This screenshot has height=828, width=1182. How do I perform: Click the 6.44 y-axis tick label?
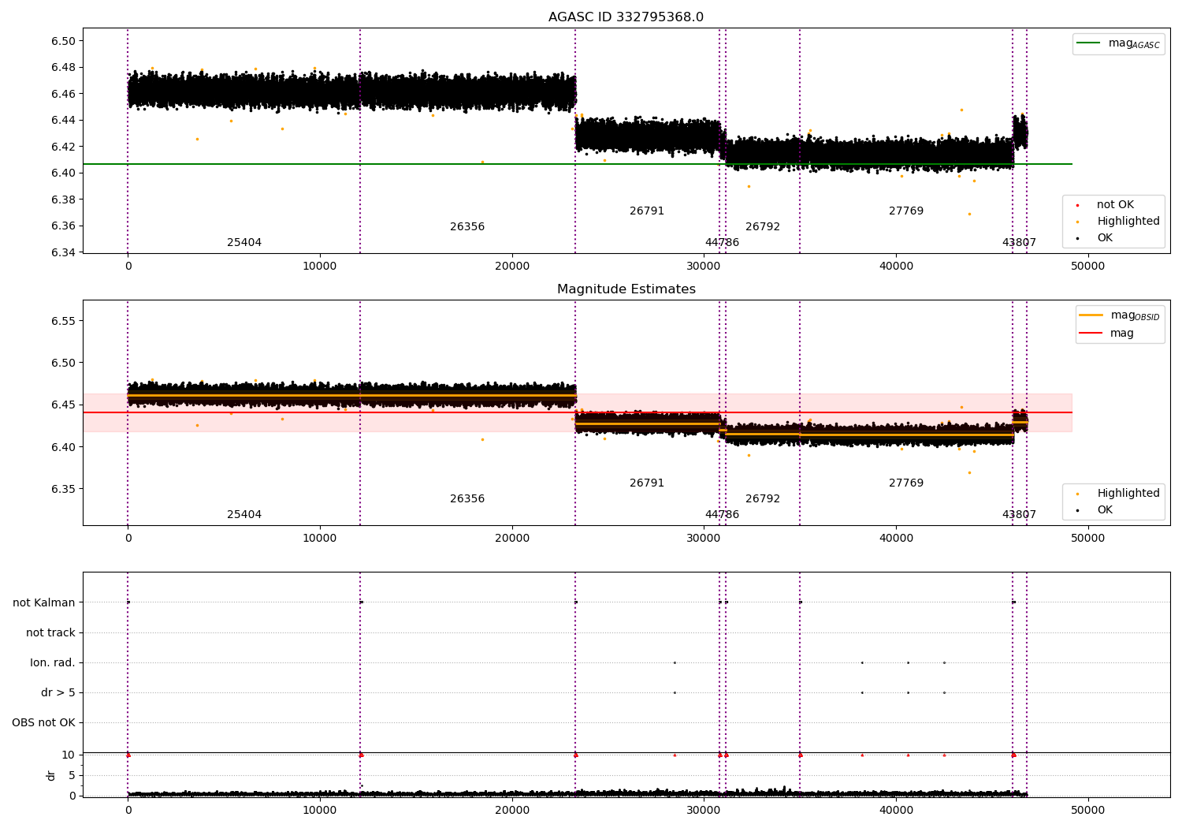(x=63, y=120)
